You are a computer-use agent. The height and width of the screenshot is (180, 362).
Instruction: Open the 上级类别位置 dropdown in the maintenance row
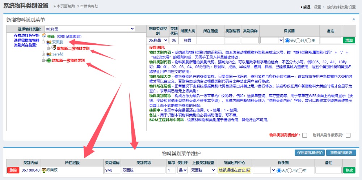[x=203, y=170]
